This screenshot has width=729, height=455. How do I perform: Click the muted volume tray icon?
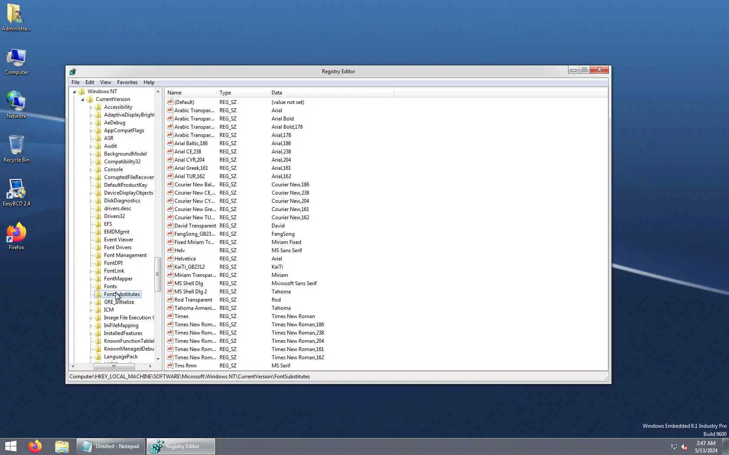pyautogui.click(x=684, y=447)
